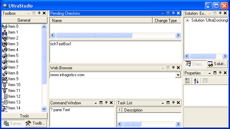Click the Property Pages icon in Properties

pos(205,81)
